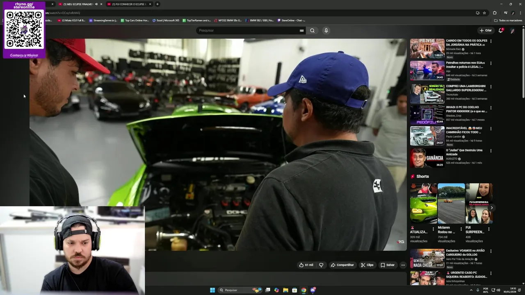This screenshot has width=525, height=295.
Task: Open the Top Cars Online bookmark
Action: click(x=135, y=20)
